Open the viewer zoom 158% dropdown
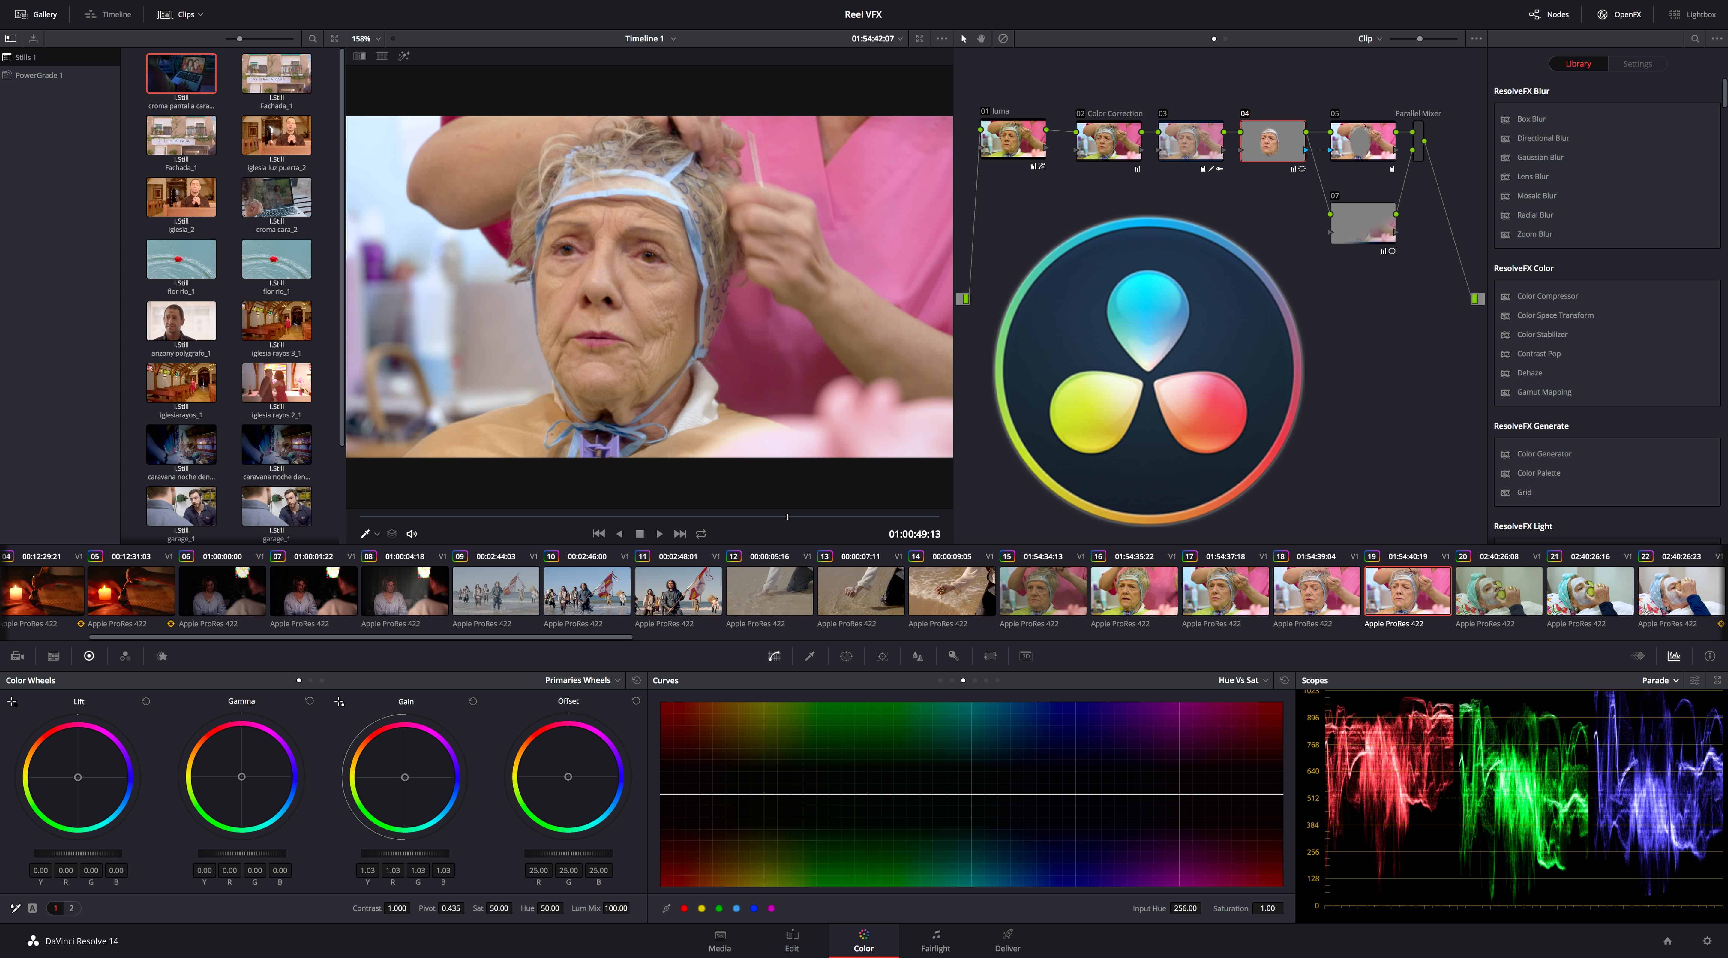Viewport: 1728px width, 958px height. tap(366, 39)
